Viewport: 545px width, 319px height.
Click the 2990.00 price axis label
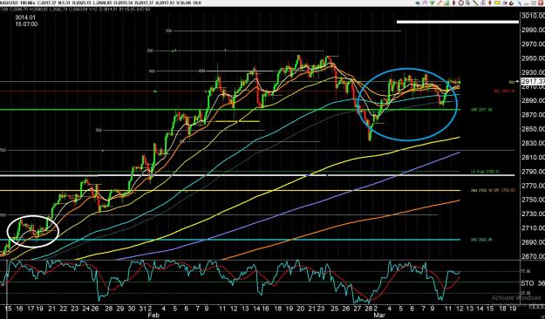[x=533, y=30]
